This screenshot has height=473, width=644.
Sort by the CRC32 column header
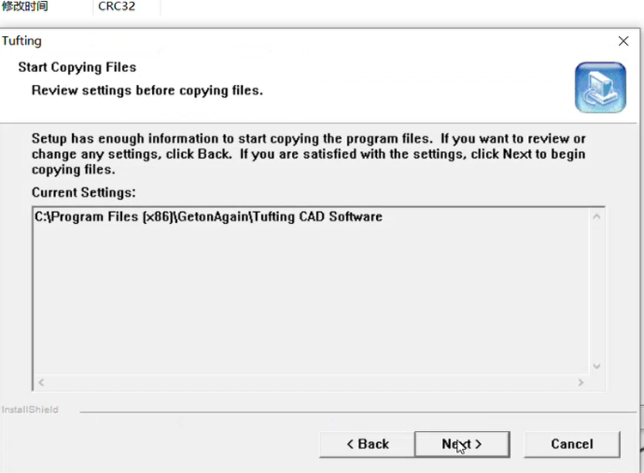click(x=117, y=7)
